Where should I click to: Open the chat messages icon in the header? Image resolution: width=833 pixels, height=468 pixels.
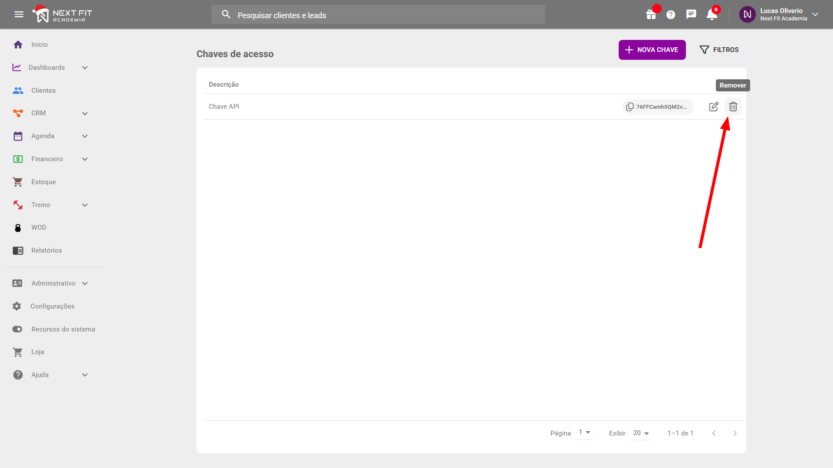click(x=691, y=15)
